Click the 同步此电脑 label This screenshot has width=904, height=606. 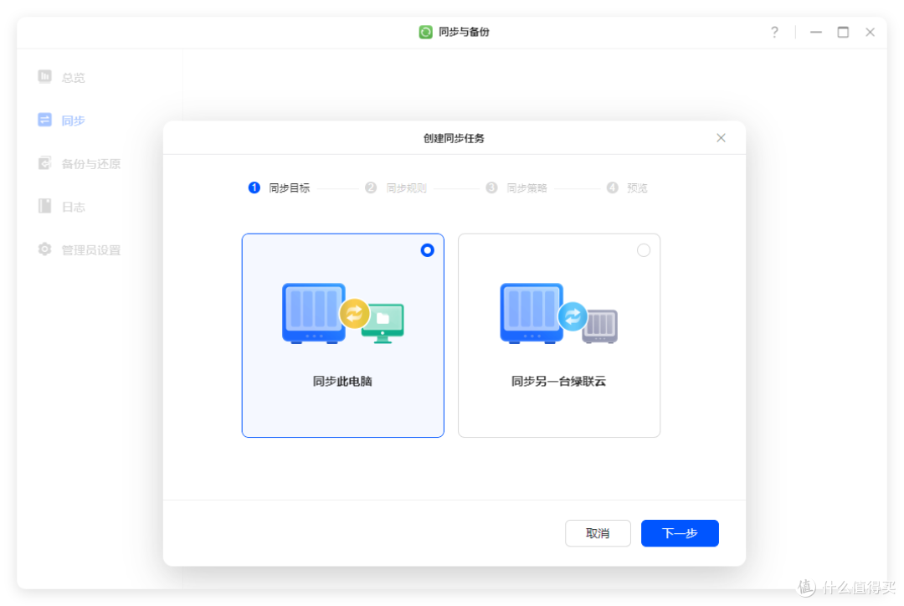click(342, 381)
